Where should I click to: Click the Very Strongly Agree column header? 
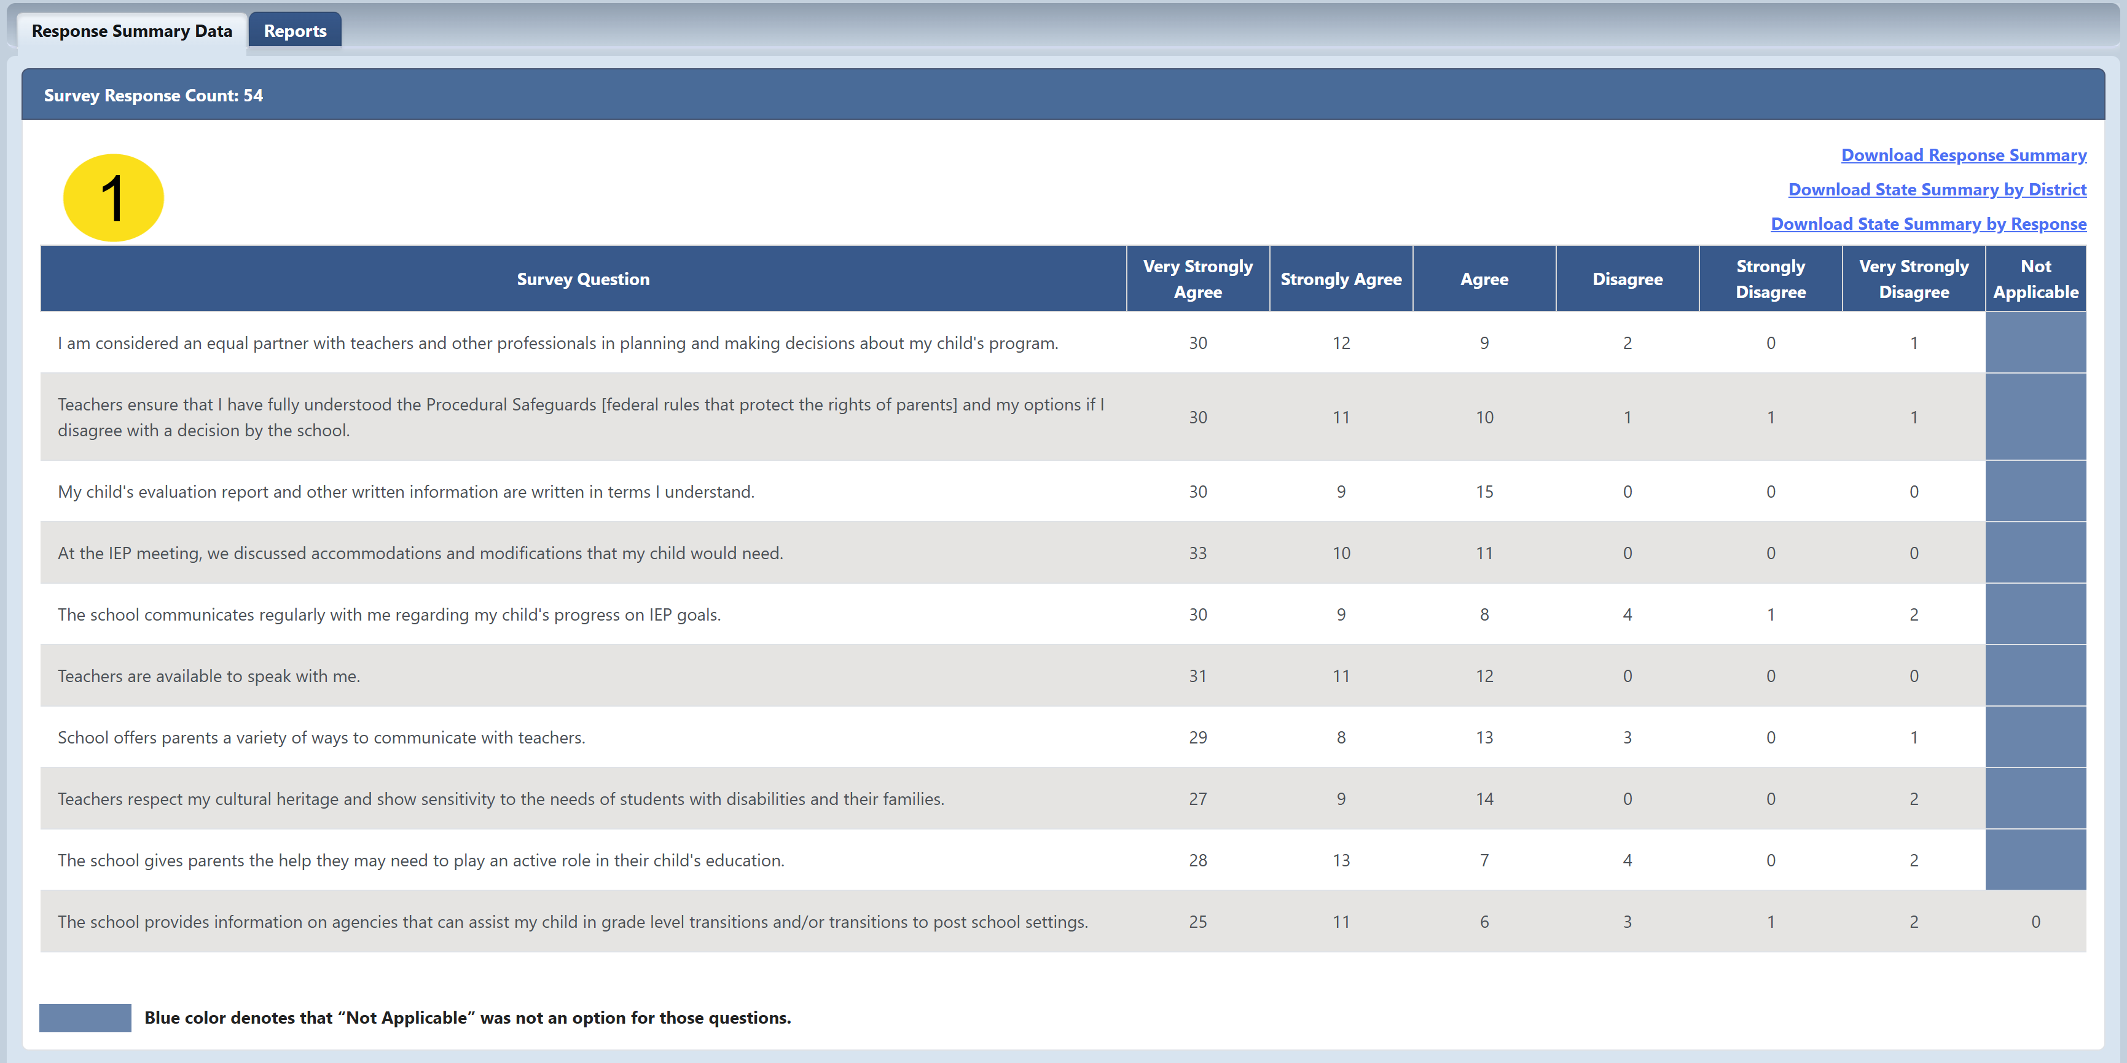coord(1197,279)
